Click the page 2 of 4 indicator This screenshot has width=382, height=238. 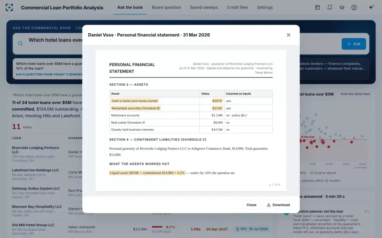tap(274, 185)
